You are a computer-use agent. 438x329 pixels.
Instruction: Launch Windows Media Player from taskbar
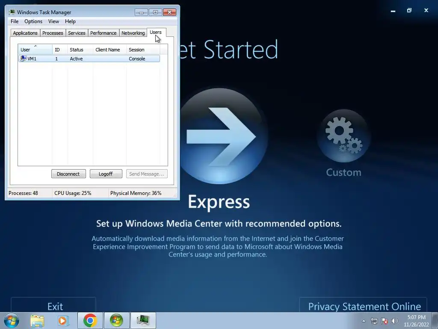pyautogui.click(x=63, y=320)
